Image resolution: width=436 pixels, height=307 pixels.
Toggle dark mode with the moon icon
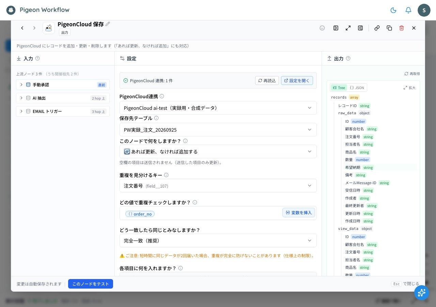coord(393,10)
